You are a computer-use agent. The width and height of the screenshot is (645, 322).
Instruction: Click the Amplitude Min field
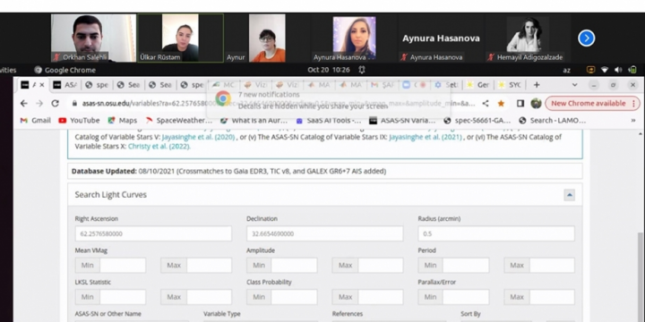(294, 266)
